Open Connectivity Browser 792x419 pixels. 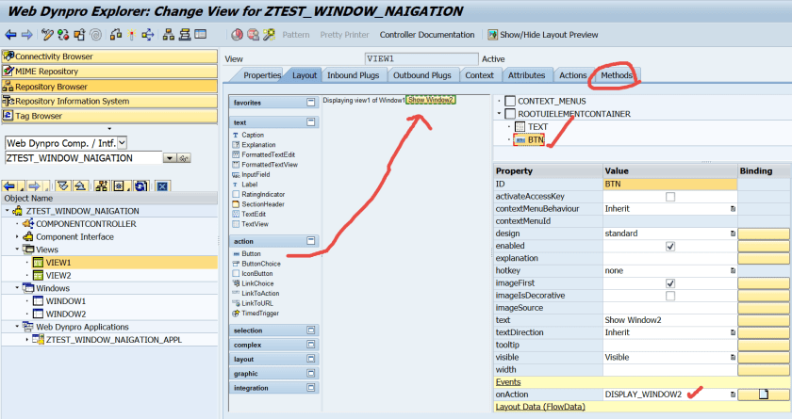click(x=109, y=56)
